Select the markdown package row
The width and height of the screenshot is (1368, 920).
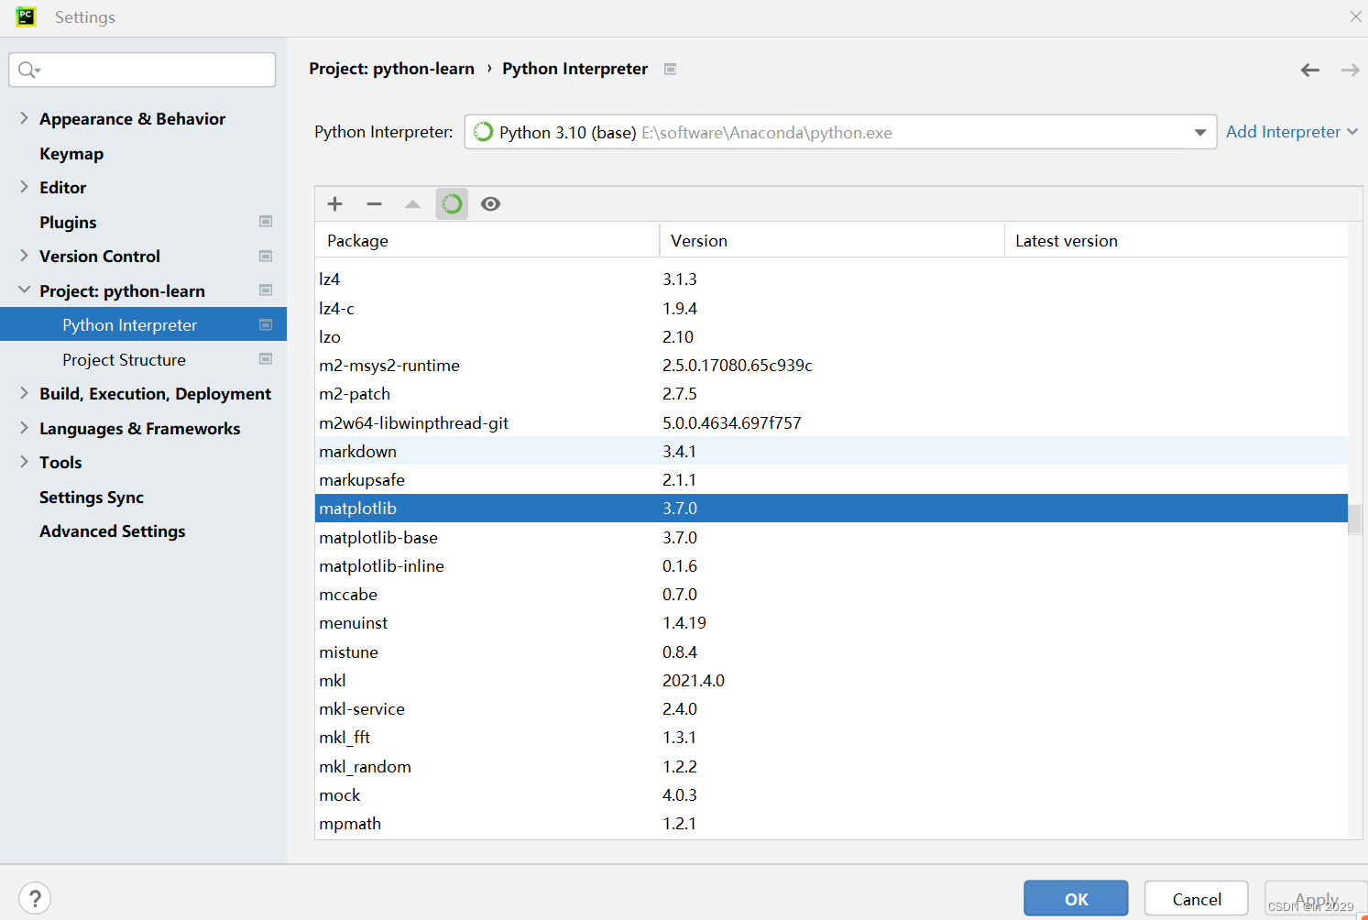click(831, 451)
